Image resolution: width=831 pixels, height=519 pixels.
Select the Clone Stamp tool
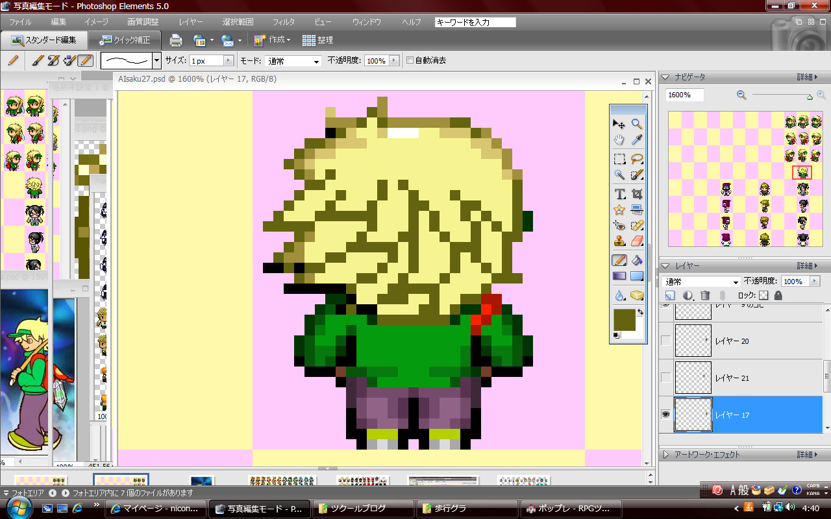(619, 241)
